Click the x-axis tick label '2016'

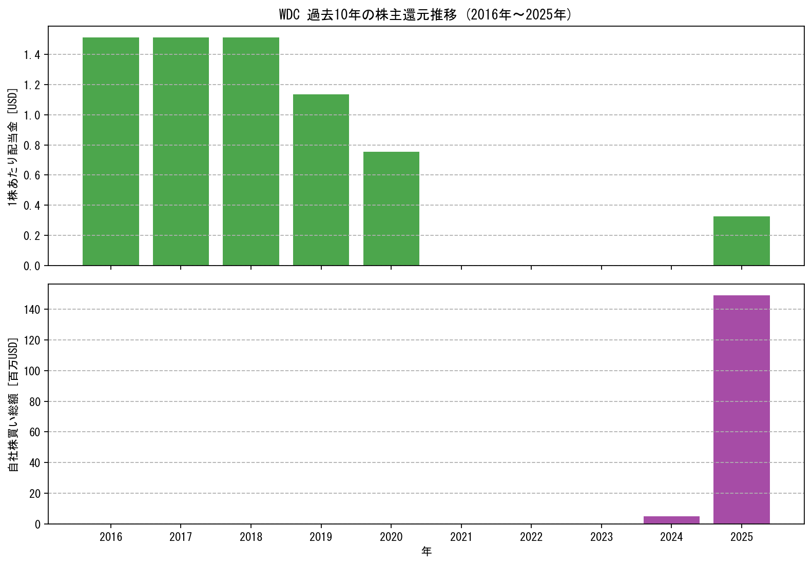[x=111, y=537]
